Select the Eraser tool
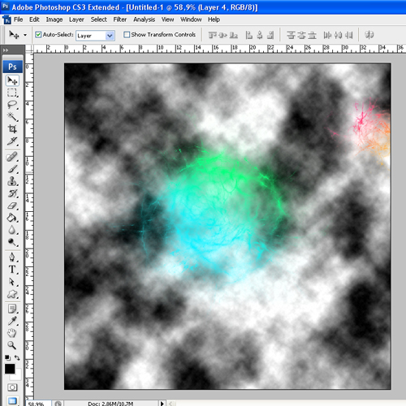This screenshot has width=406, height=406. [12, 205]
